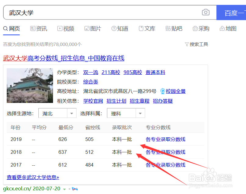Click the 211高校 link

point(111,72)
